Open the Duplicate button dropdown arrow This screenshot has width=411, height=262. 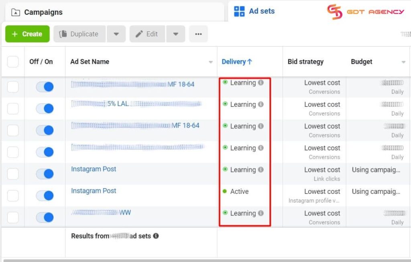(116, 34)
